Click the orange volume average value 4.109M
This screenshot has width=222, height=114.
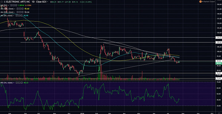28,5
